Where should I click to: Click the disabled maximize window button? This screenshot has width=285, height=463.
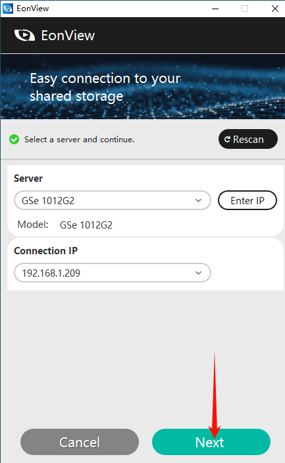[x=245, y=9]
